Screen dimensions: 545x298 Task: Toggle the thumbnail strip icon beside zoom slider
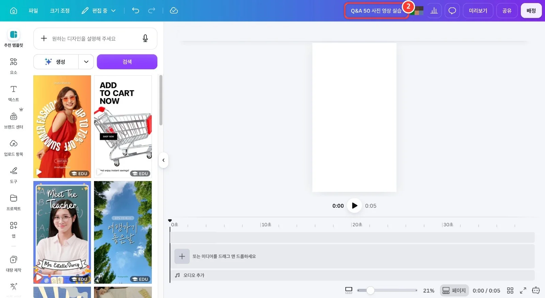click(349, 290)
